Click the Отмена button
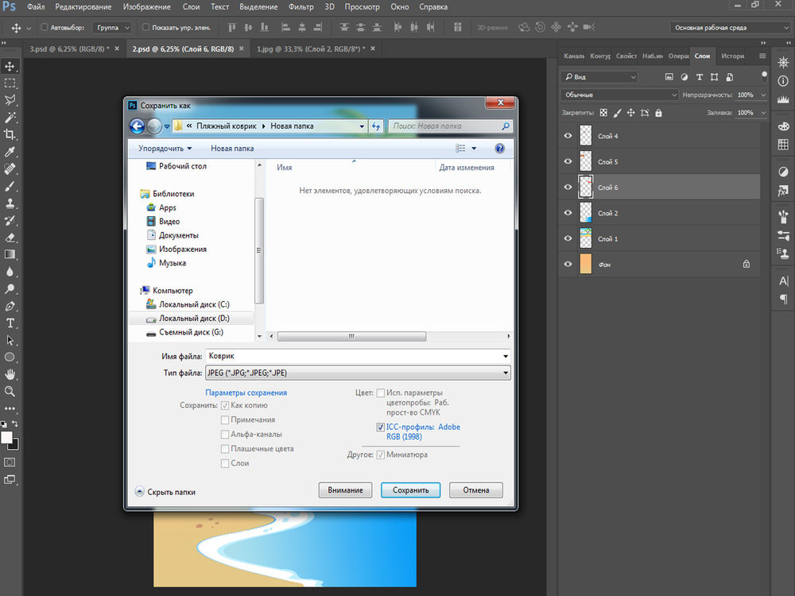The width and height of the screenshot is (795, 596). pyautogui.click(x=475, y=490)
